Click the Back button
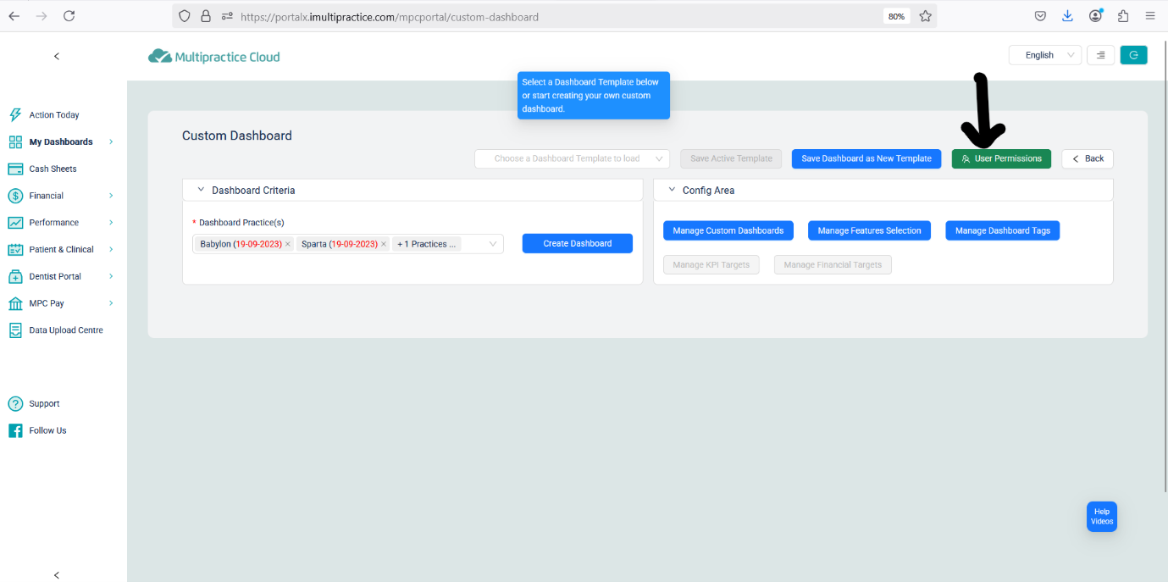 click(1088, 158)
